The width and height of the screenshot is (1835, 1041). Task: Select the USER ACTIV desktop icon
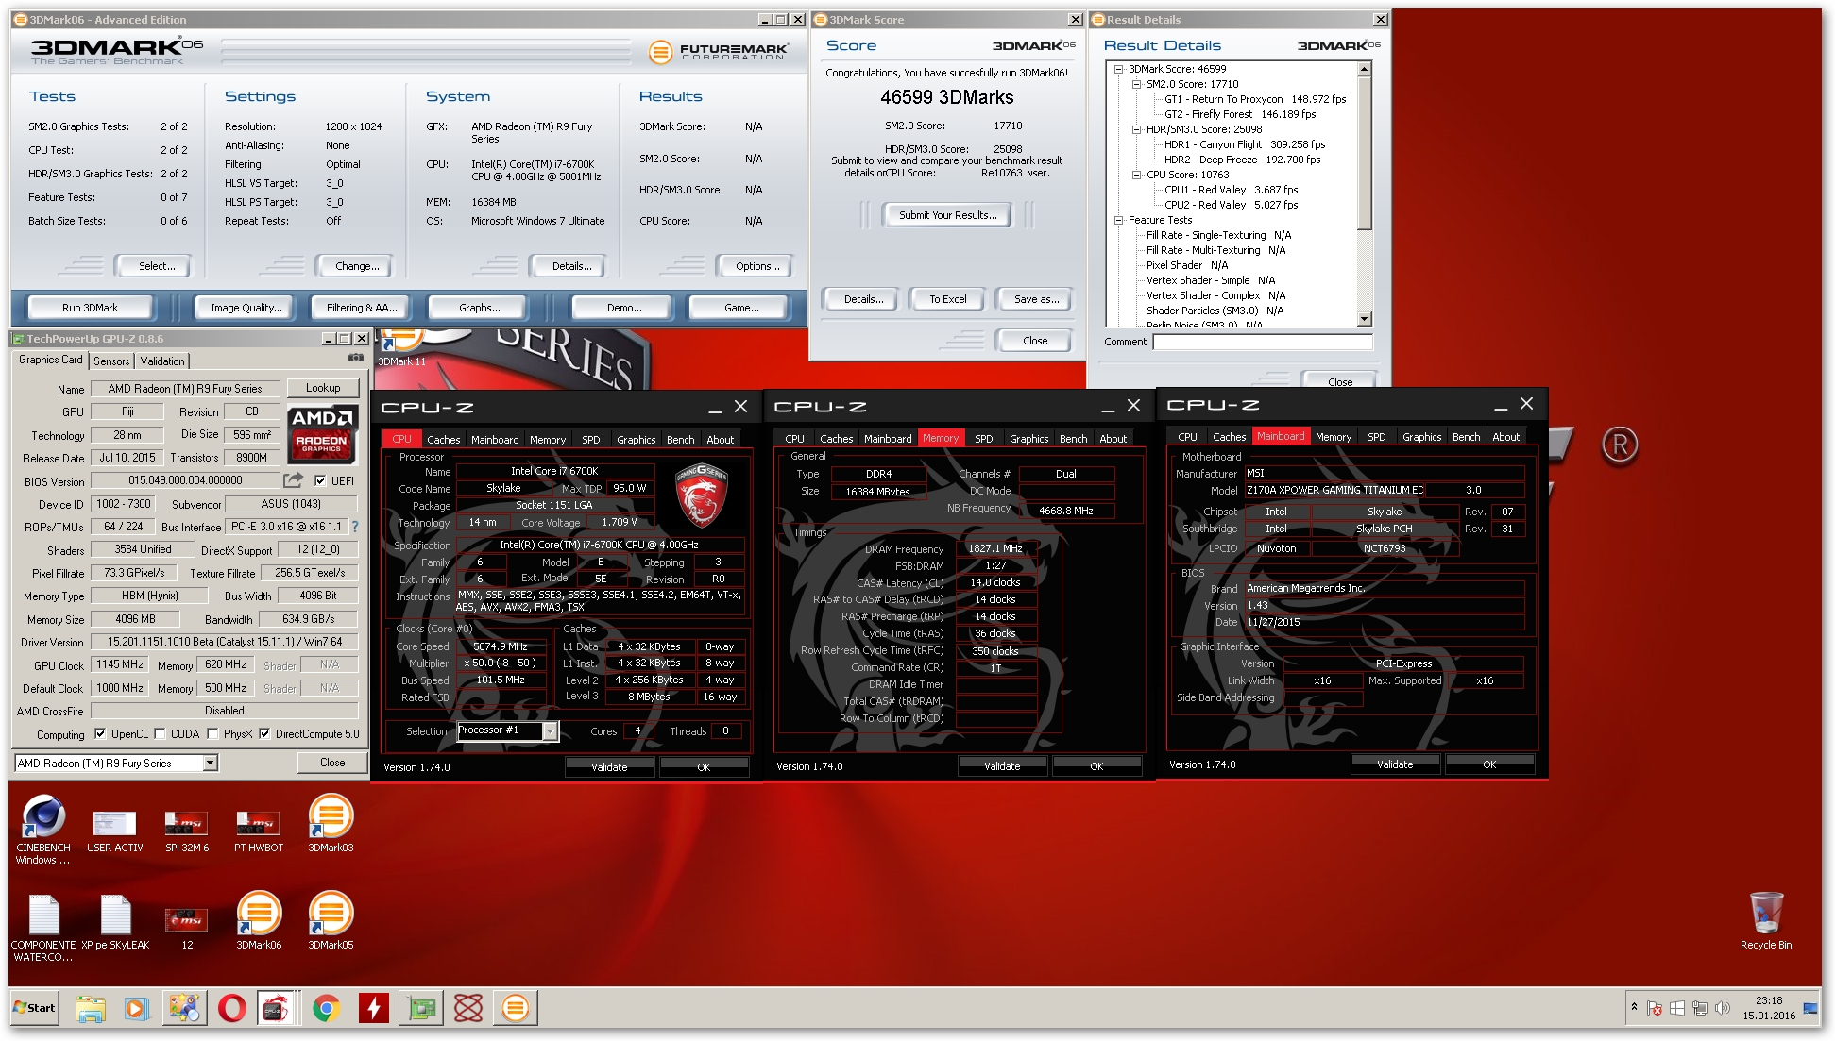(x=115, y=829)
